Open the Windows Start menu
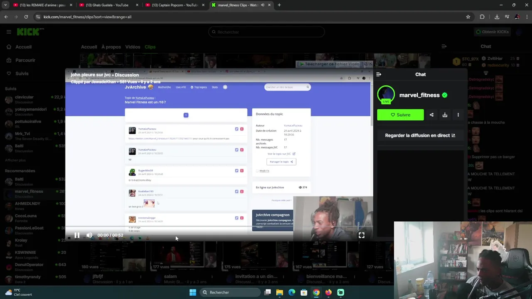Image resolution: width=532 pixels, height=299 pixels. click(193, 292)
